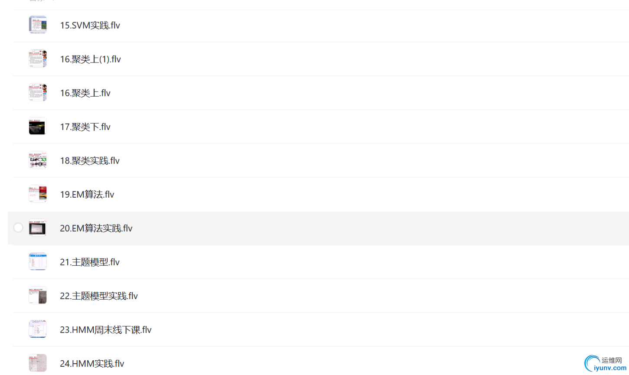Select file name 18.聚类实践.flv
Image resolution: width=629 pixels, height=375 pixels.
pyautogui.click(x=89, y=160)
